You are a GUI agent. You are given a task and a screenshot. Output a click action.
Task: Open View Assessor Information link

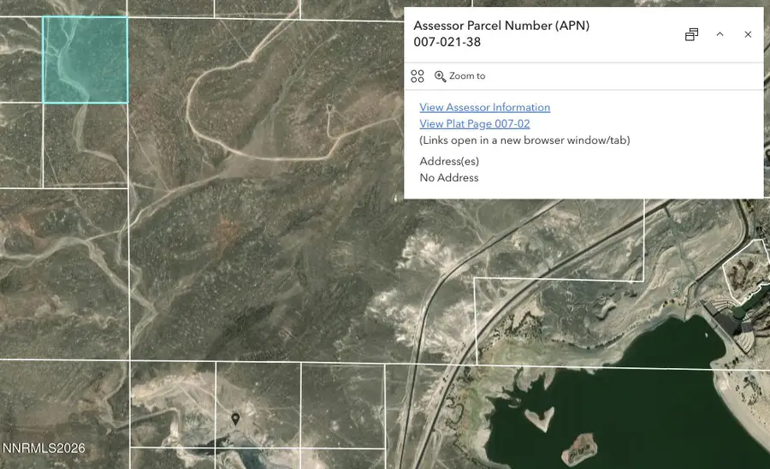click(x=485, y=107)
